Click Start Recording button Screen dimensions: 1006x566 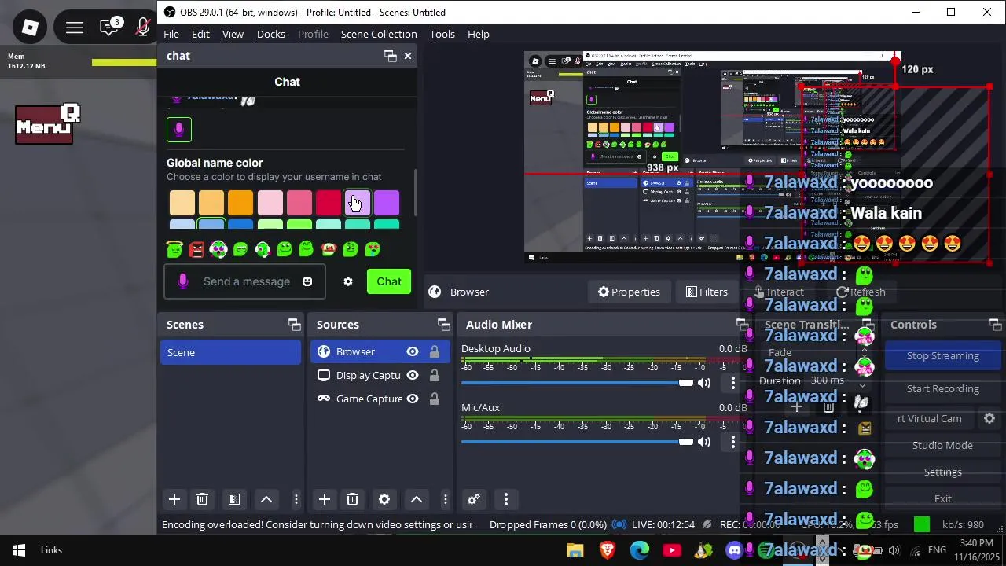[x=942, y=389]
